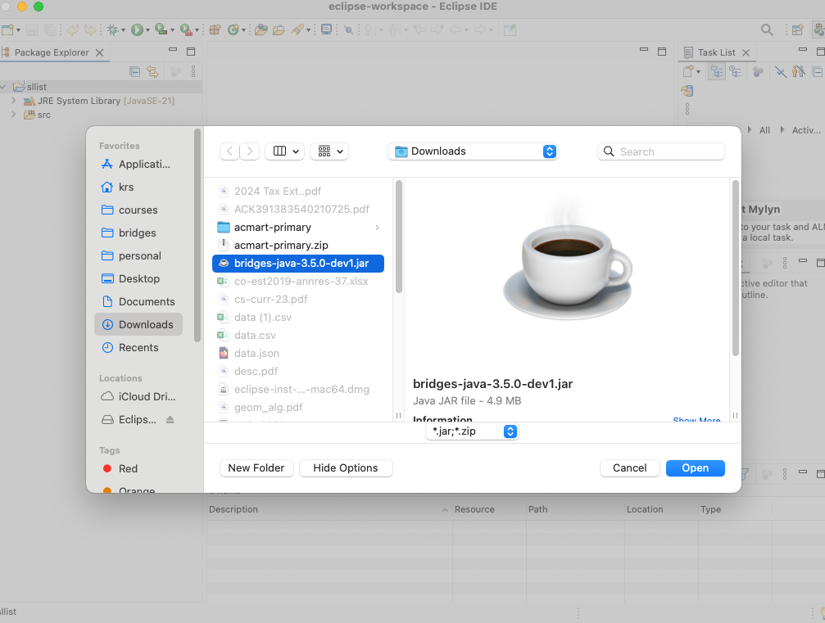Select the acmart-primary folder in file list

[x=297, y=227]
